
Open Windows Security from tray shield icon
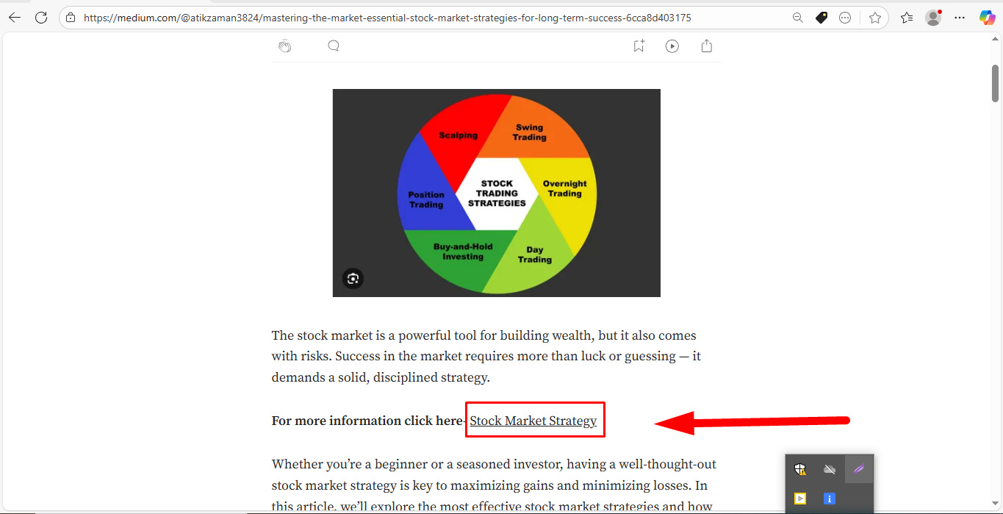coord(800,469)
